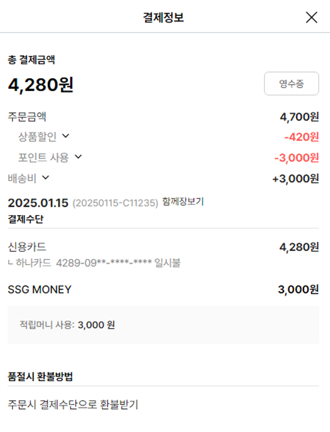Open the 함께장보기 link

tap(183, 202)
